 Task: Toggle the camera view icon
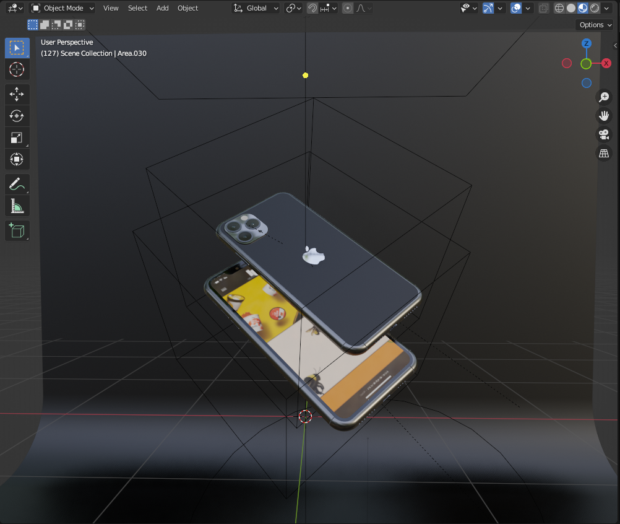[x=604, y=134]
